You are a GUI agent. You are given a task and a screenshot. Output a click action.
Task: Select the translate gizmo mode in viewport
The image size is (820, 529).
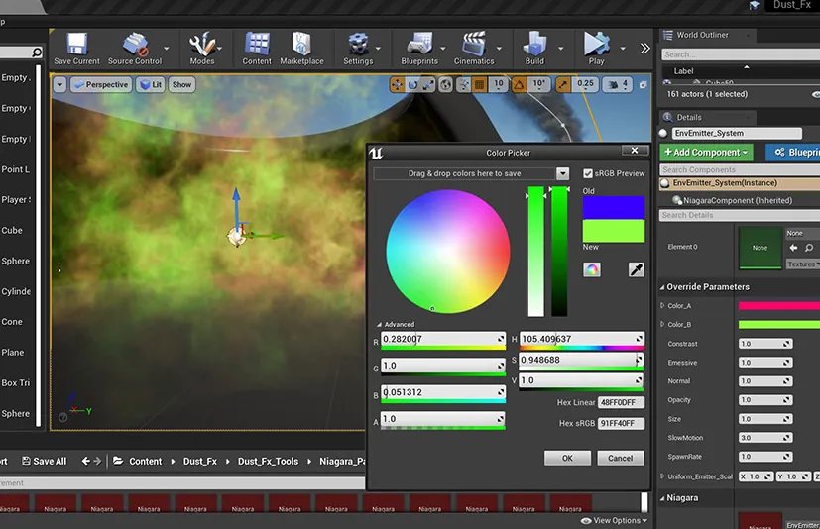coord(397,84)
